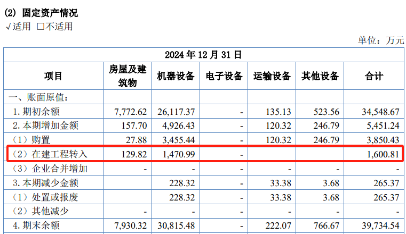Click the cell value 157.70

pyautogui.click(x=134, y=126)
